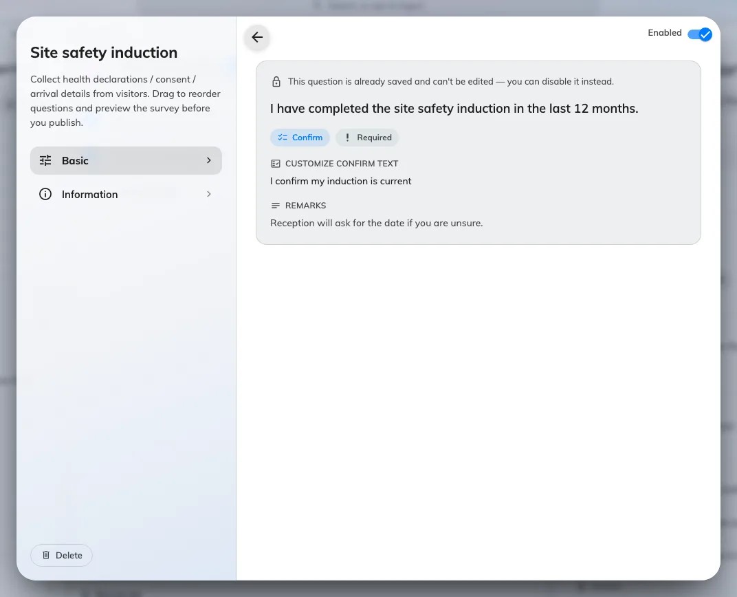Click the 'REMARKS' label
Image resolution: width=737 pixels, height=597 pixels.
click(x=305, y=206)
